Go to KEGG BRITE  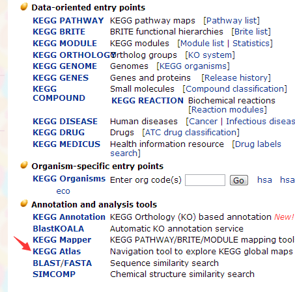click(59, 32)
